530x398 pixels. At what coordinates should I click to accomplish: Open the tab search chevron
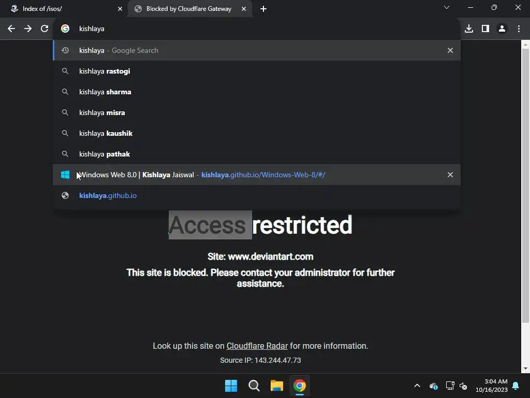[x=447, y=7]
